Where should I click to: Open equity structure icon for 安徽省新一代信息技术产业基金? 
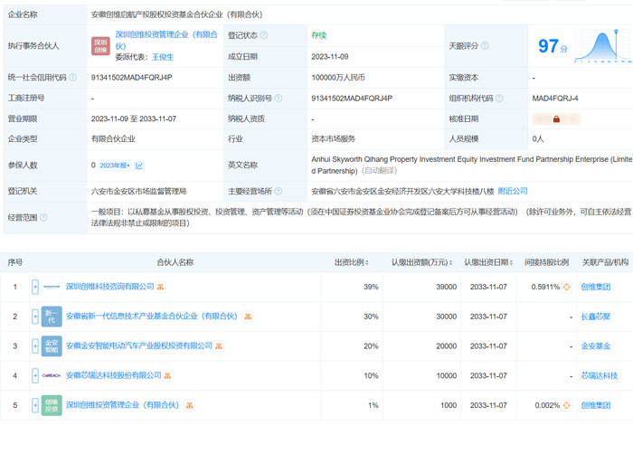point(248,317)
